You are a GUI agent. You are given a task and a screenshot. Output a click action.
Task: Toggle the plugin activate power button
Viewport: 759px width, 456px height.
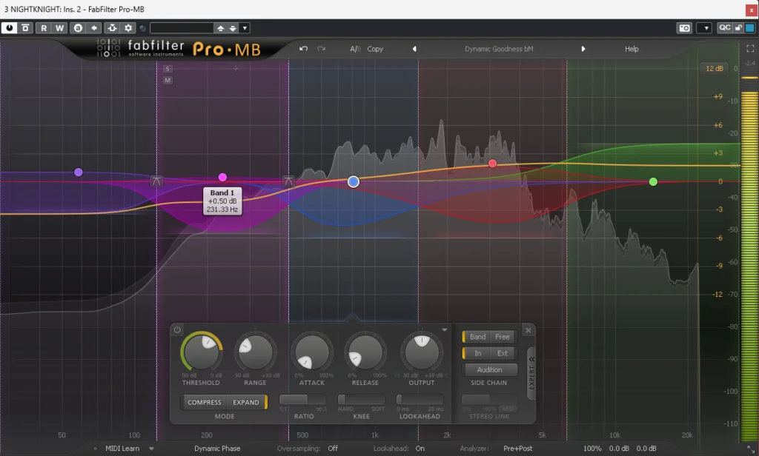coord(9,28)
